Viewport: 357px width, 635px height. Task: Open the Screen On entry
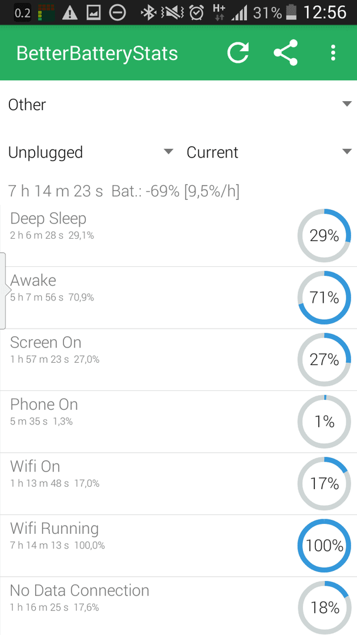178,360
